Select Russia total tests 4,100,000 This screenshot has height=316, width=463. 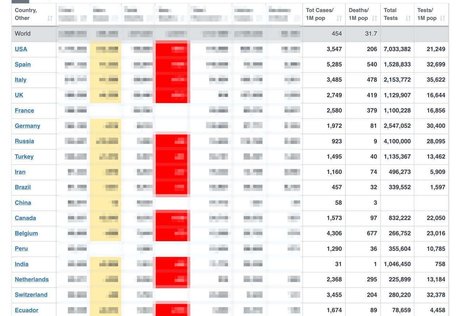click(397, 141)
